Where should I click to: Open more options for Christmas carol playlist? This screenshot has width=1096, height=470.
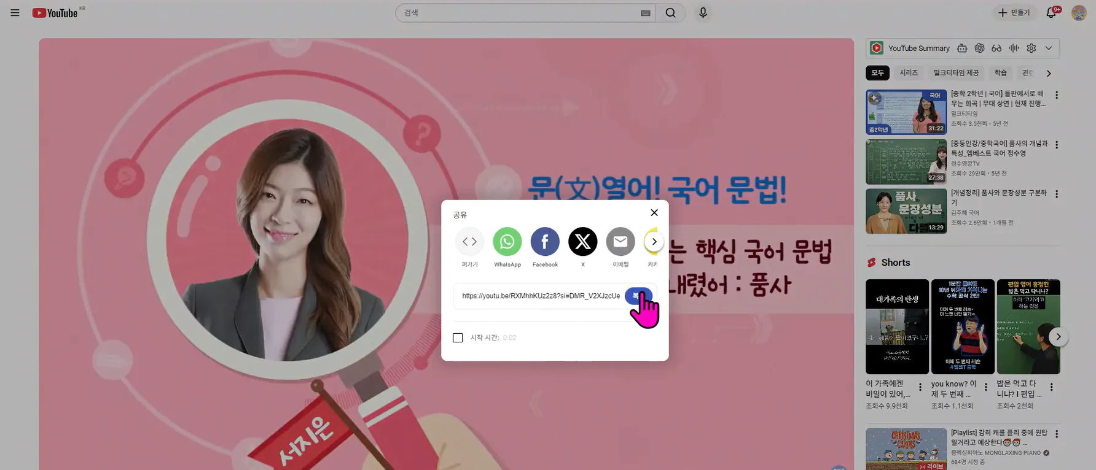coord(1056,434)
